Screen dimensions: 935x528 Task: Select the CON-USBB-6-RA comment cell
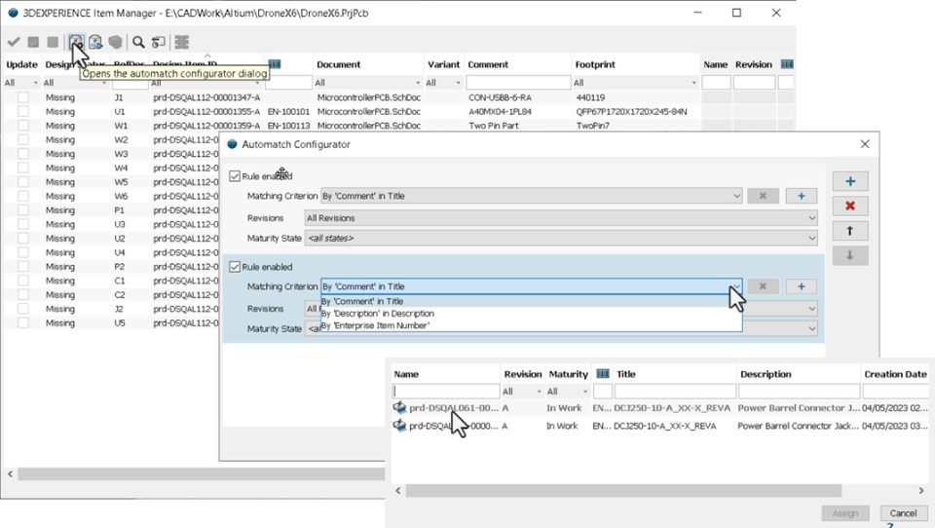click(500, 97)
